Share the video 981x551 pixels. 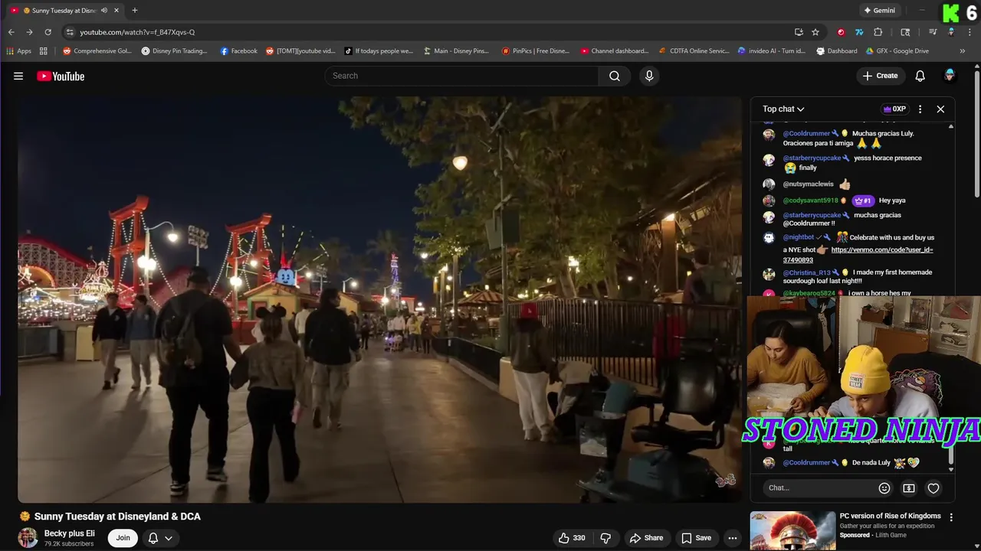[x=646, y=538]
